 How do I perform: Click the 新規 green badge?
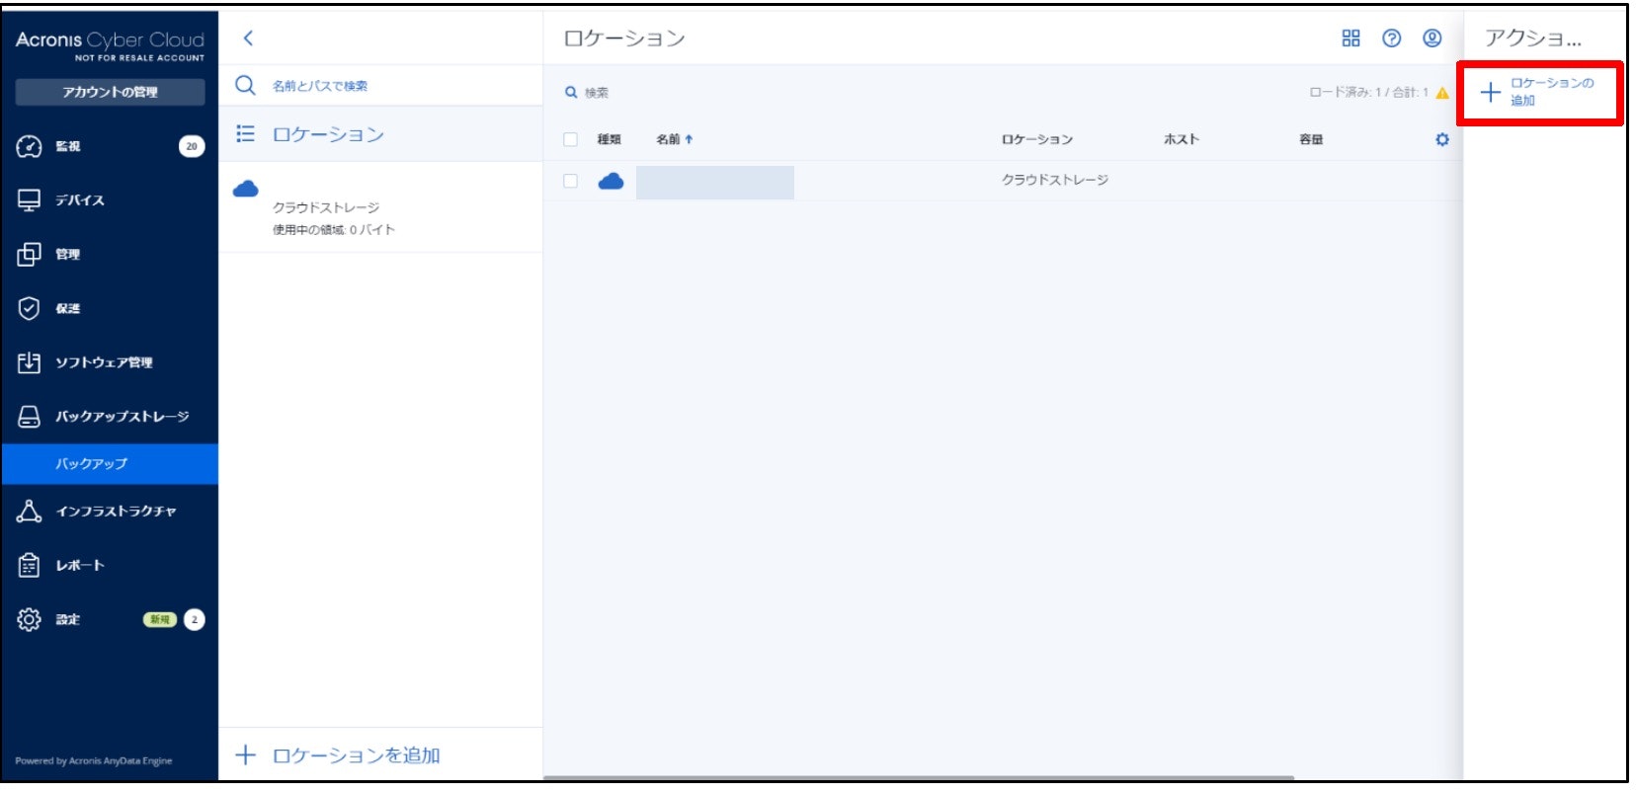[x=159, y=620]
